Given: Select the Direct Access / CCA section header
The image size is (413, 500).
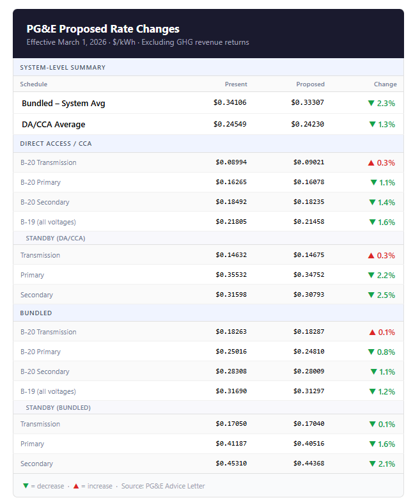Looking at the screenshot, I should coord(56,143).
